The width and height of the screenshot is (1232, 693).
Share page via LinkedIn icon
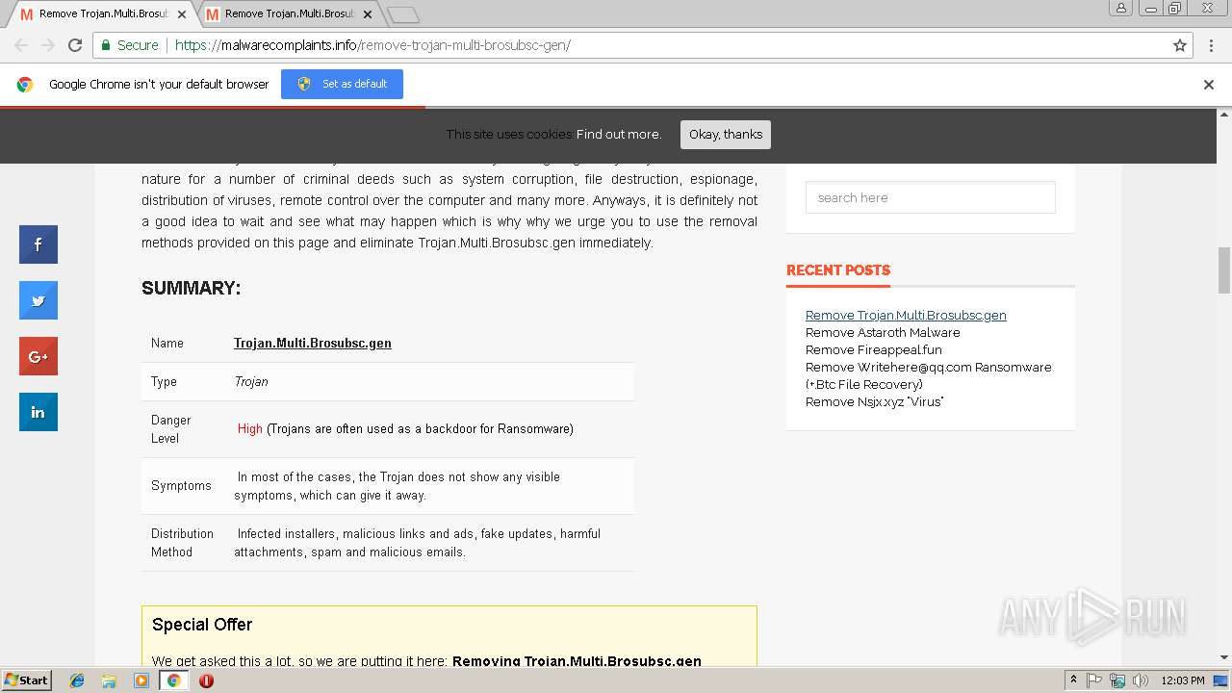(x=38, y=412)
